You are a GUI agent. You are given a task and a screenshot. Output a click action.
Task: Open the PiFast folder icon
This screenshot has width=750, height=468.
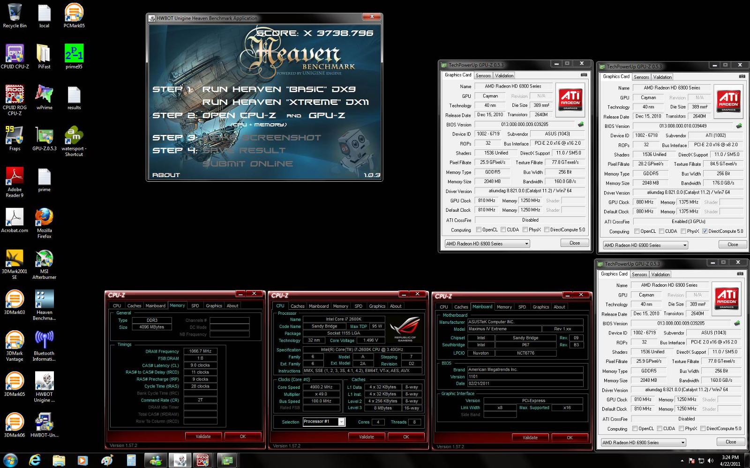[44, 56]
